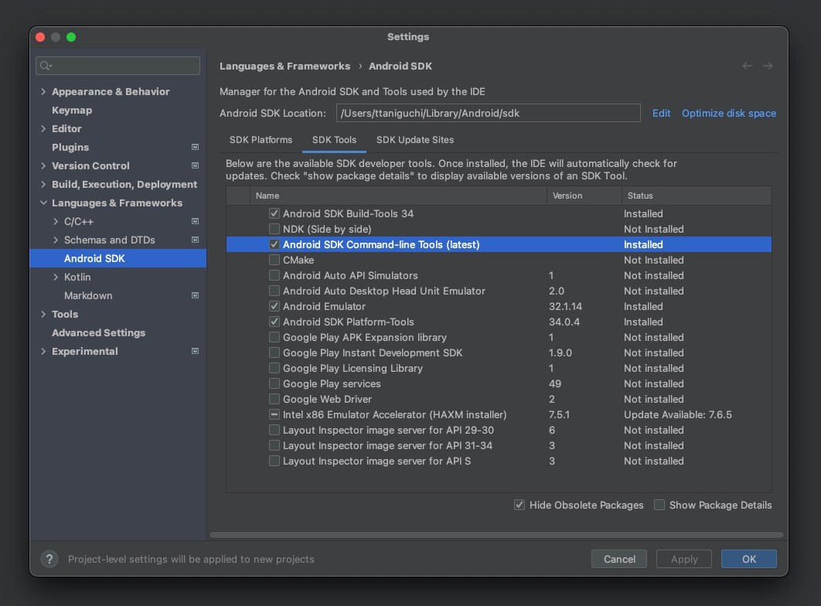Check Google Web Driver
The image size is (821, 606).
(274, 399)
